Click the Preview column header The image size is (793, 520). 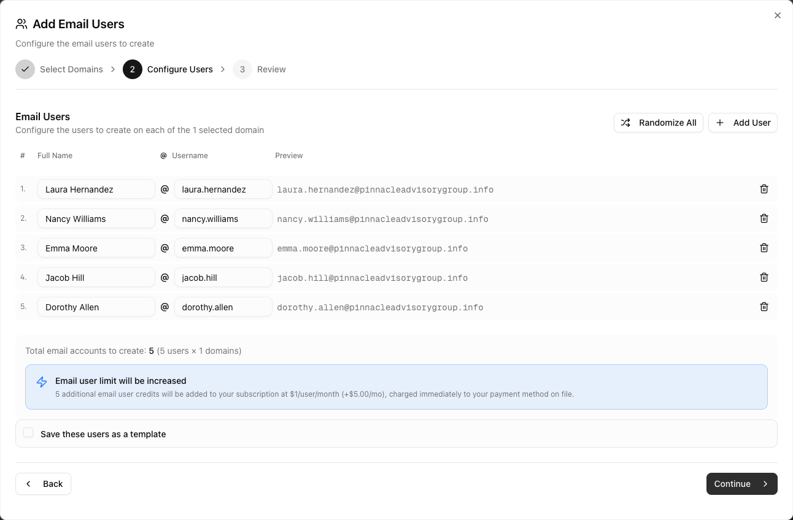288,156
